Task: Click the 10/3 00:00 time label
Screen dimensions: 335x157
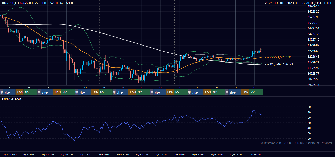Action: [x=104, y=154]
